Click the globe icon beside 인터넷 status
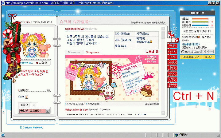Screen dimensions: 221x138 coord(176,135)
